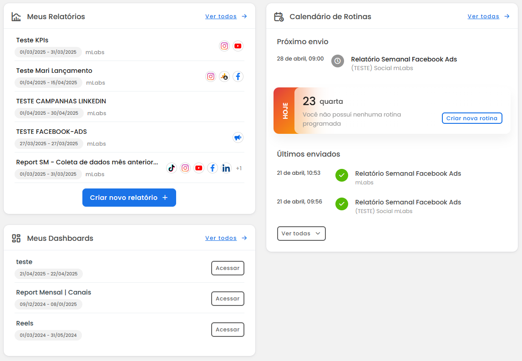This screenshot has height=361, width=522.
Task: Click the green check on the 09:56 envio
Action: click(x=342, y=204)
